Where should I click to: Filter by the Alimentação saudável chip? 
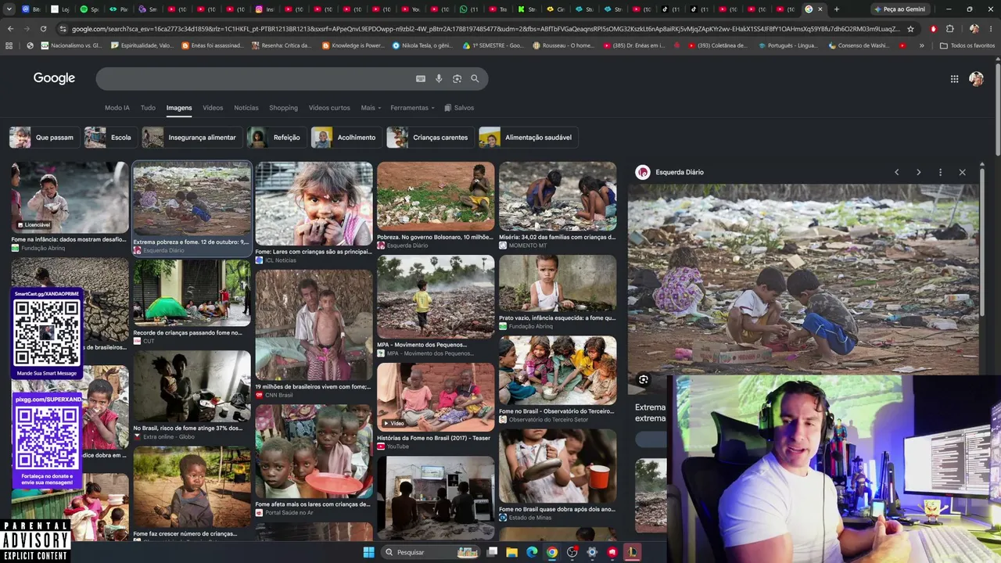click(527, 138)
